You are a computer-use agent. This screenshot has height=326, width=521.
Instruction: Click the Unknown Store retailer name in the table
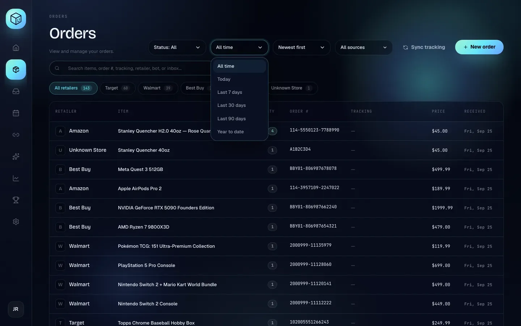pyautogui.click(x=88, y=150)
